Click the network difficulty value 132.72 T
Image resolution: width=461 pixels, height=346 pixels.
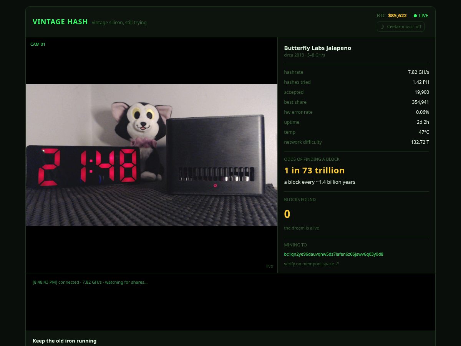[x=420, y=142]
